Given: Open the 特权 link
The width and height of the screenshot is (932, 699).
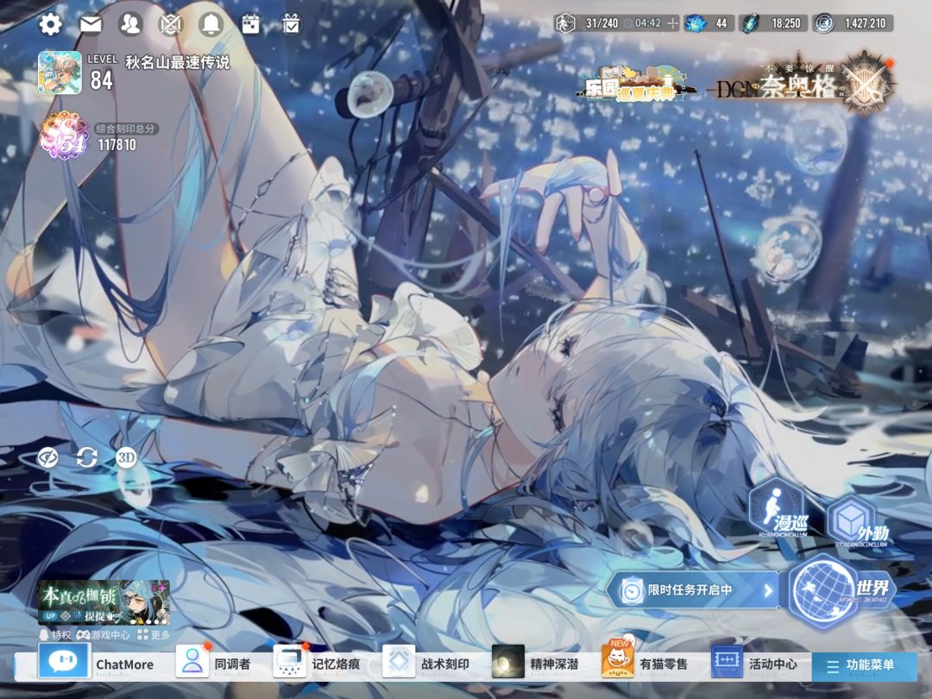Looking at the screenshot, I should [55, 635].
